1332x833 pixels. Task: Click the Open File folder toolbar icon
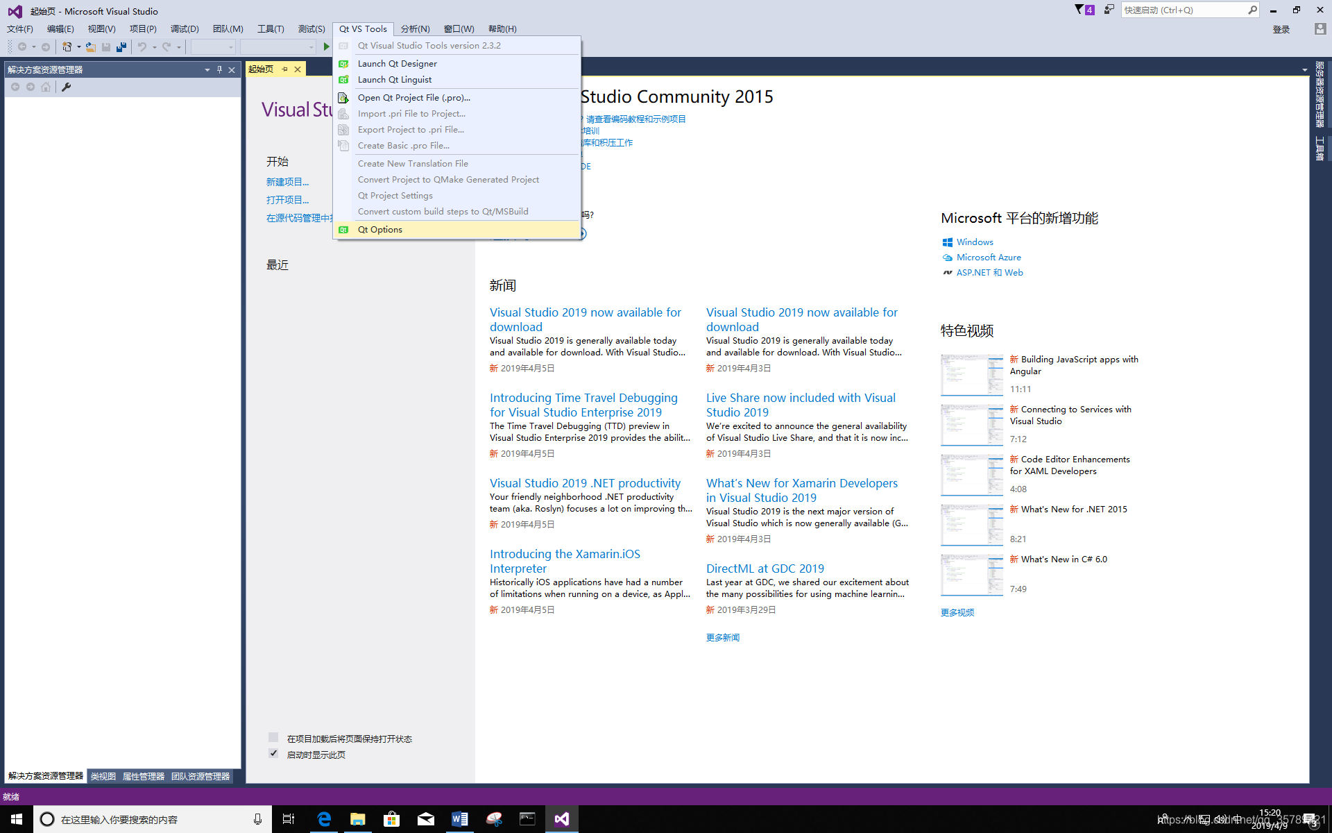click(x=91, y=47)
